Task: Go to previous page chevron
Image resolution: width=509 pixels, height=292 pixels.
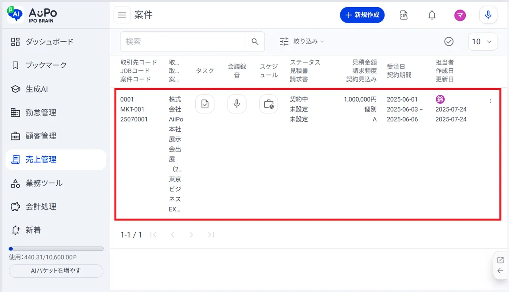Action: tap(172, 235)
